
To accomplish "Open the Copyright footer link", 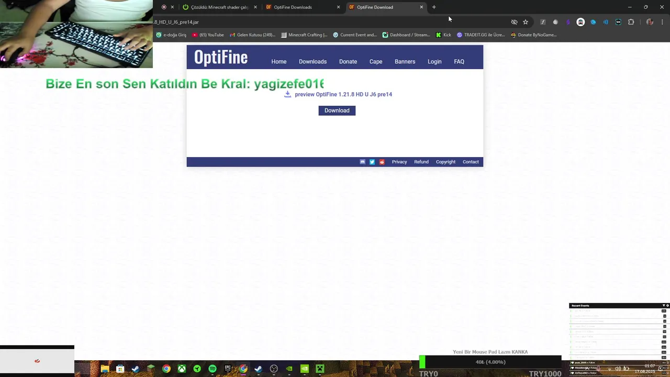I will [446, 162].
